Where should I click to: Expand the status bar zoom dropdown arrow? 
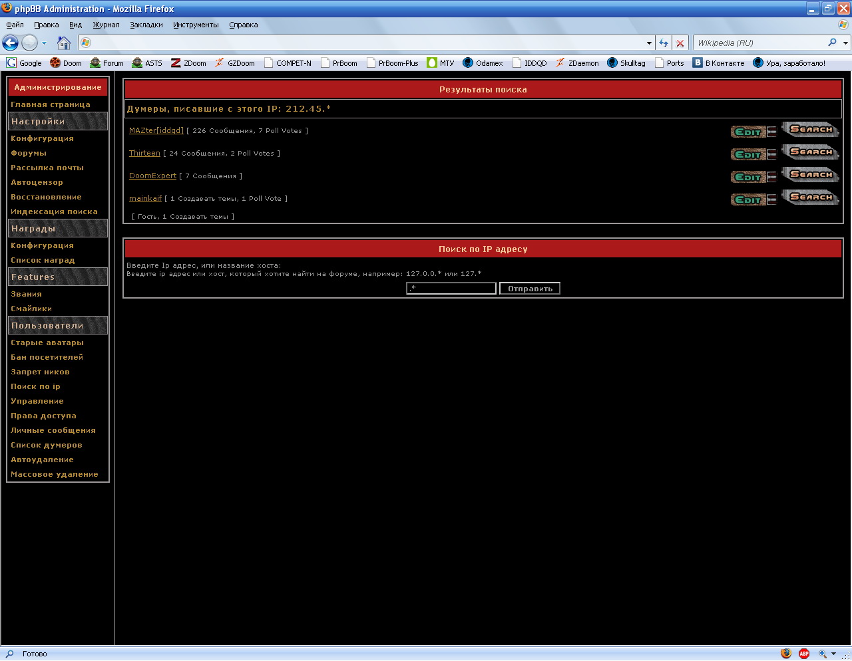pyautogui.click(x=833, y=654)
